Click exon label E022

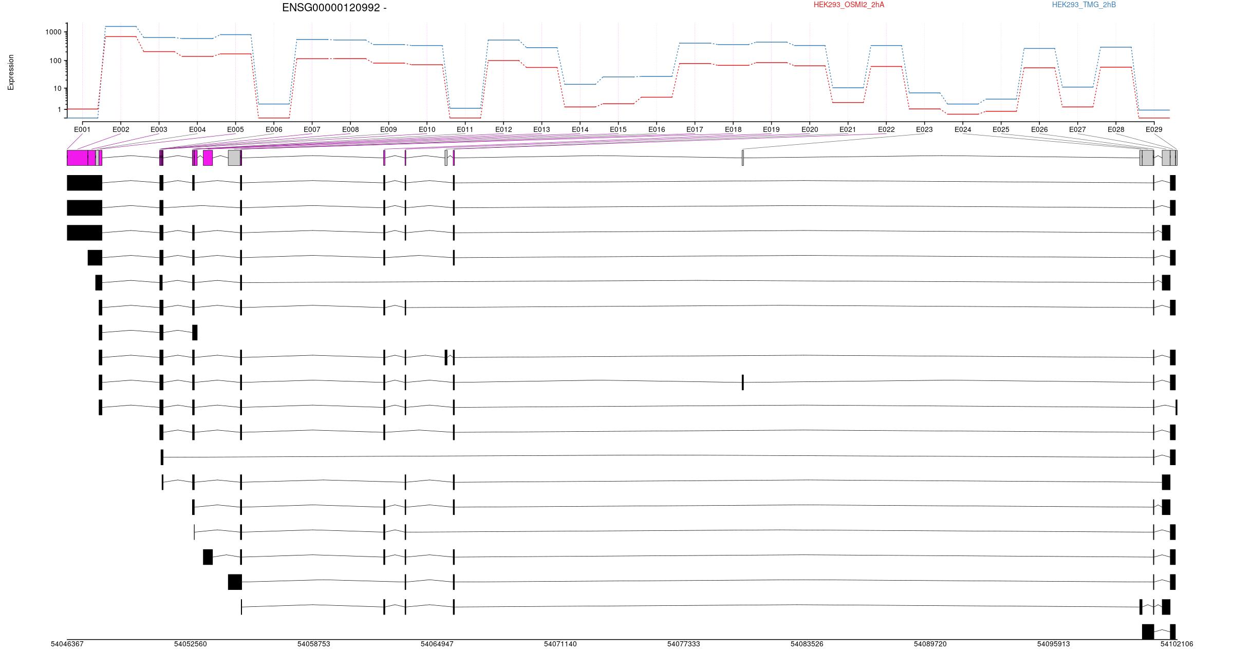coord(886,130)
